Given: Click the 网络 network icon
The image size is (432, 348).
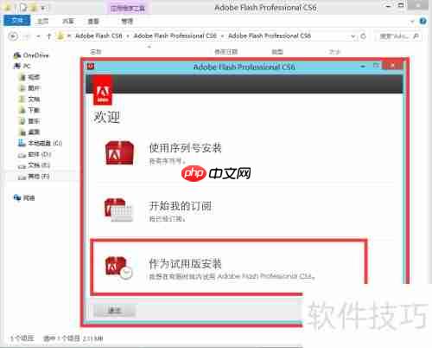Looking at the screenshot, I should click(17, 197).
